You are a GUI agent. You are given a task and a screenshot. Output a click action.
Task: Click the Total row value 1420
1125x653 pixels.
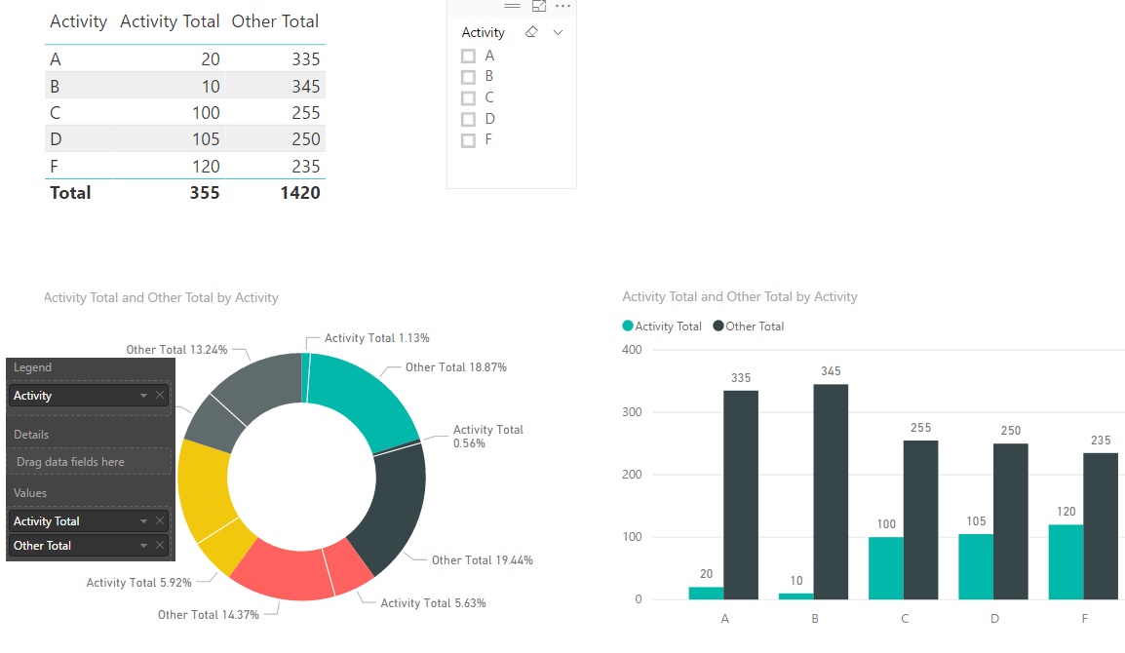click(x=300, y=192)
